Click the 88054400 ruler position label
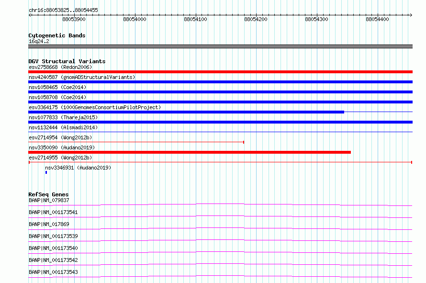This screenshot has height=283, width=426. click(377, 19)
